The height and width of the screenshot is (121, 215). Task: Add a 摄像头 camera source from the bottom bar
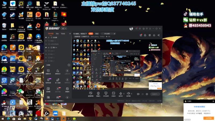(x=98, y=94)
